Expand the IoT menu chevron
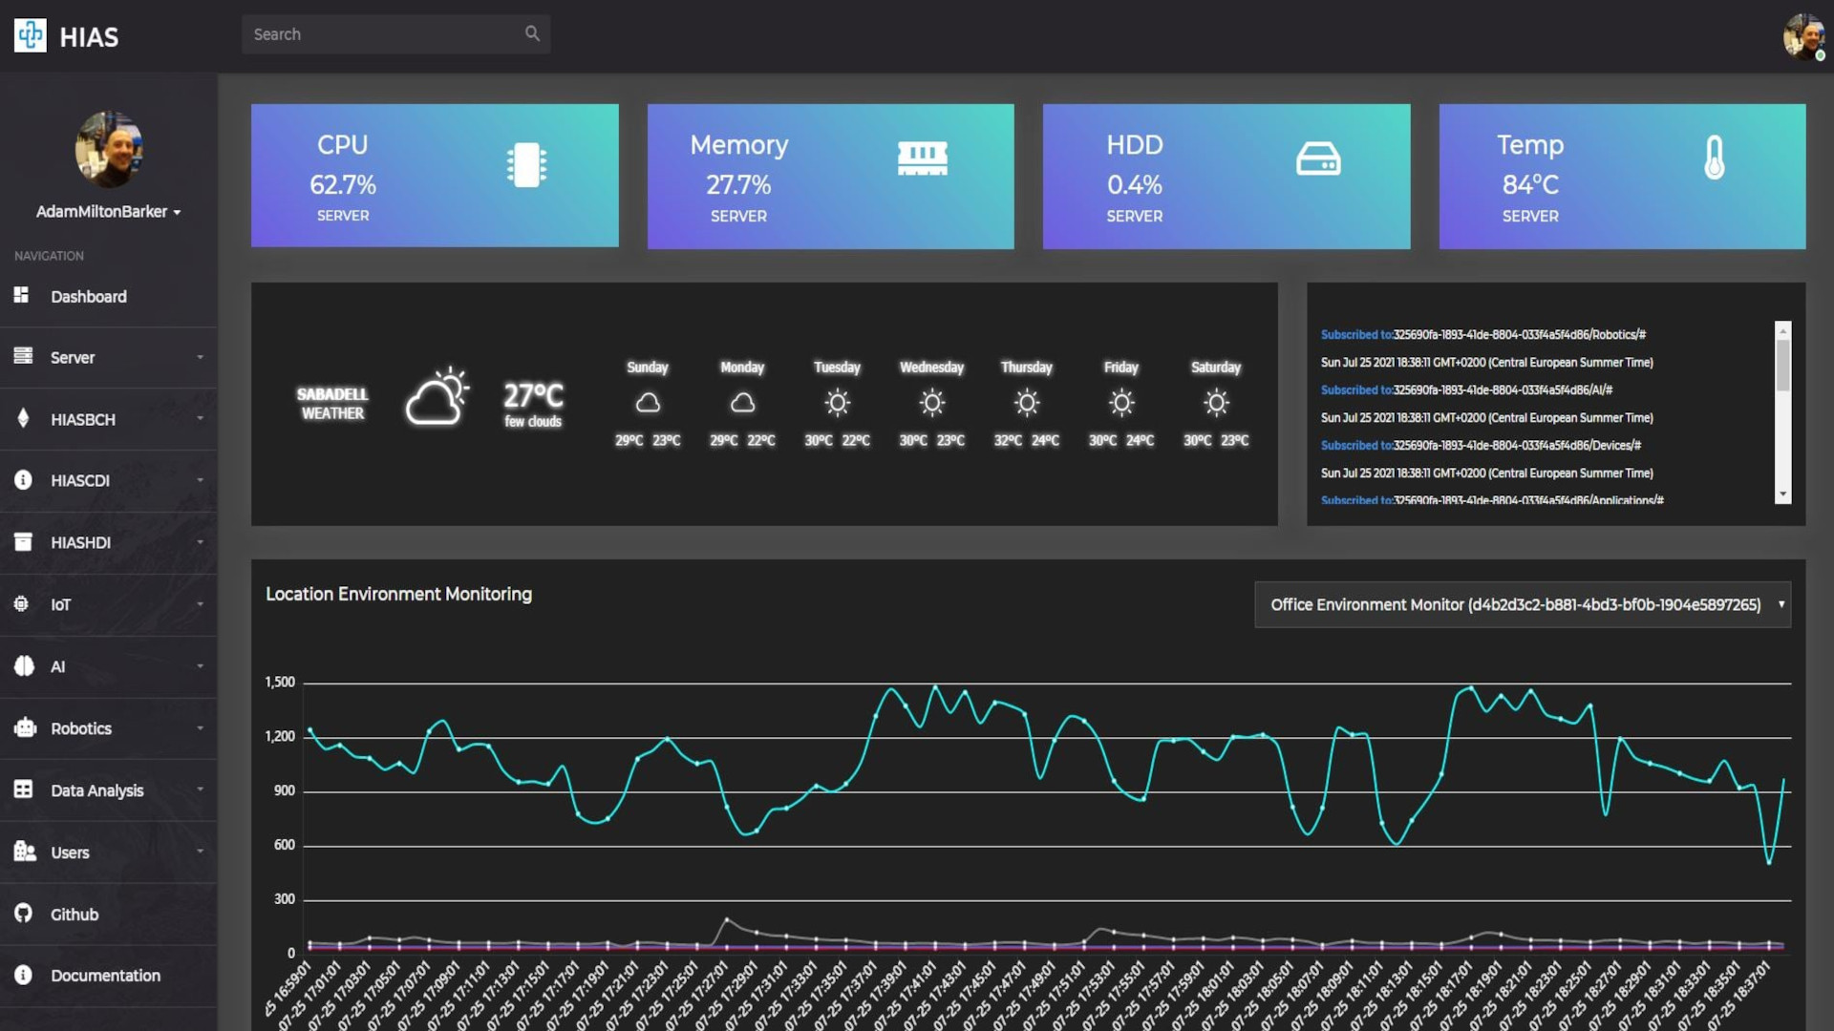The image size is (1834, 1031). tap(200, 604)
